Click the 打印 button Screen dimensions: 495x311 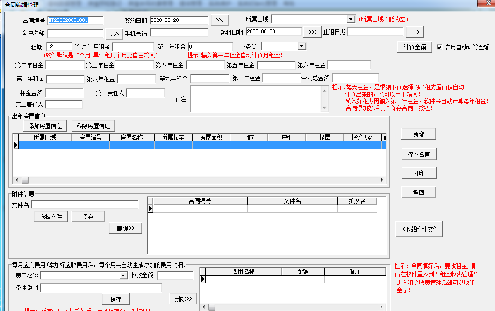coord(419,173)
